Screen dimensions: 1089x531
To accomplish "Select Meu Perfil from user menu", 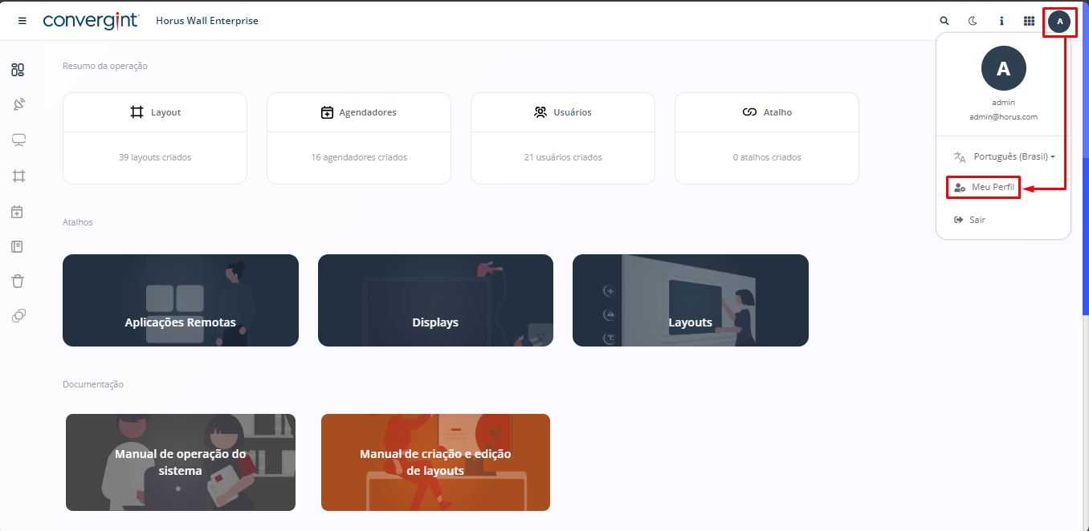I will (984, 187).
